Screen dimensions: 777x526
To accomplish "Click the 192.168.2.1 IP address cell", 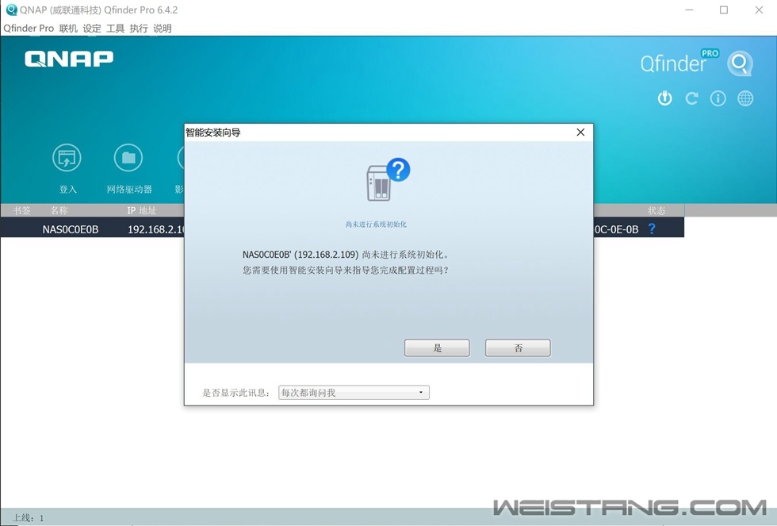I will click(155, 229).
